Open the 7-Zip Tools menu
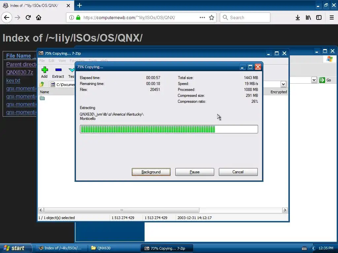 [x=93, y=61]
